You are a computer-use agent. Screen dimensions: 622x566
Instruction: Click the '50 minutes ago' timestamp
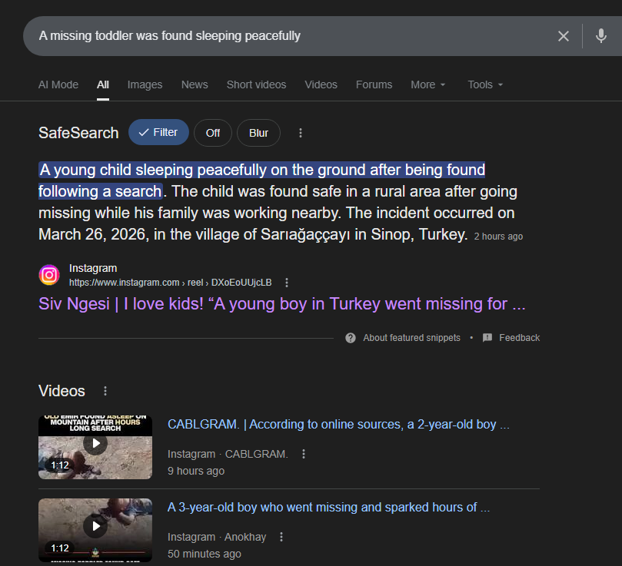coord(205,554)
